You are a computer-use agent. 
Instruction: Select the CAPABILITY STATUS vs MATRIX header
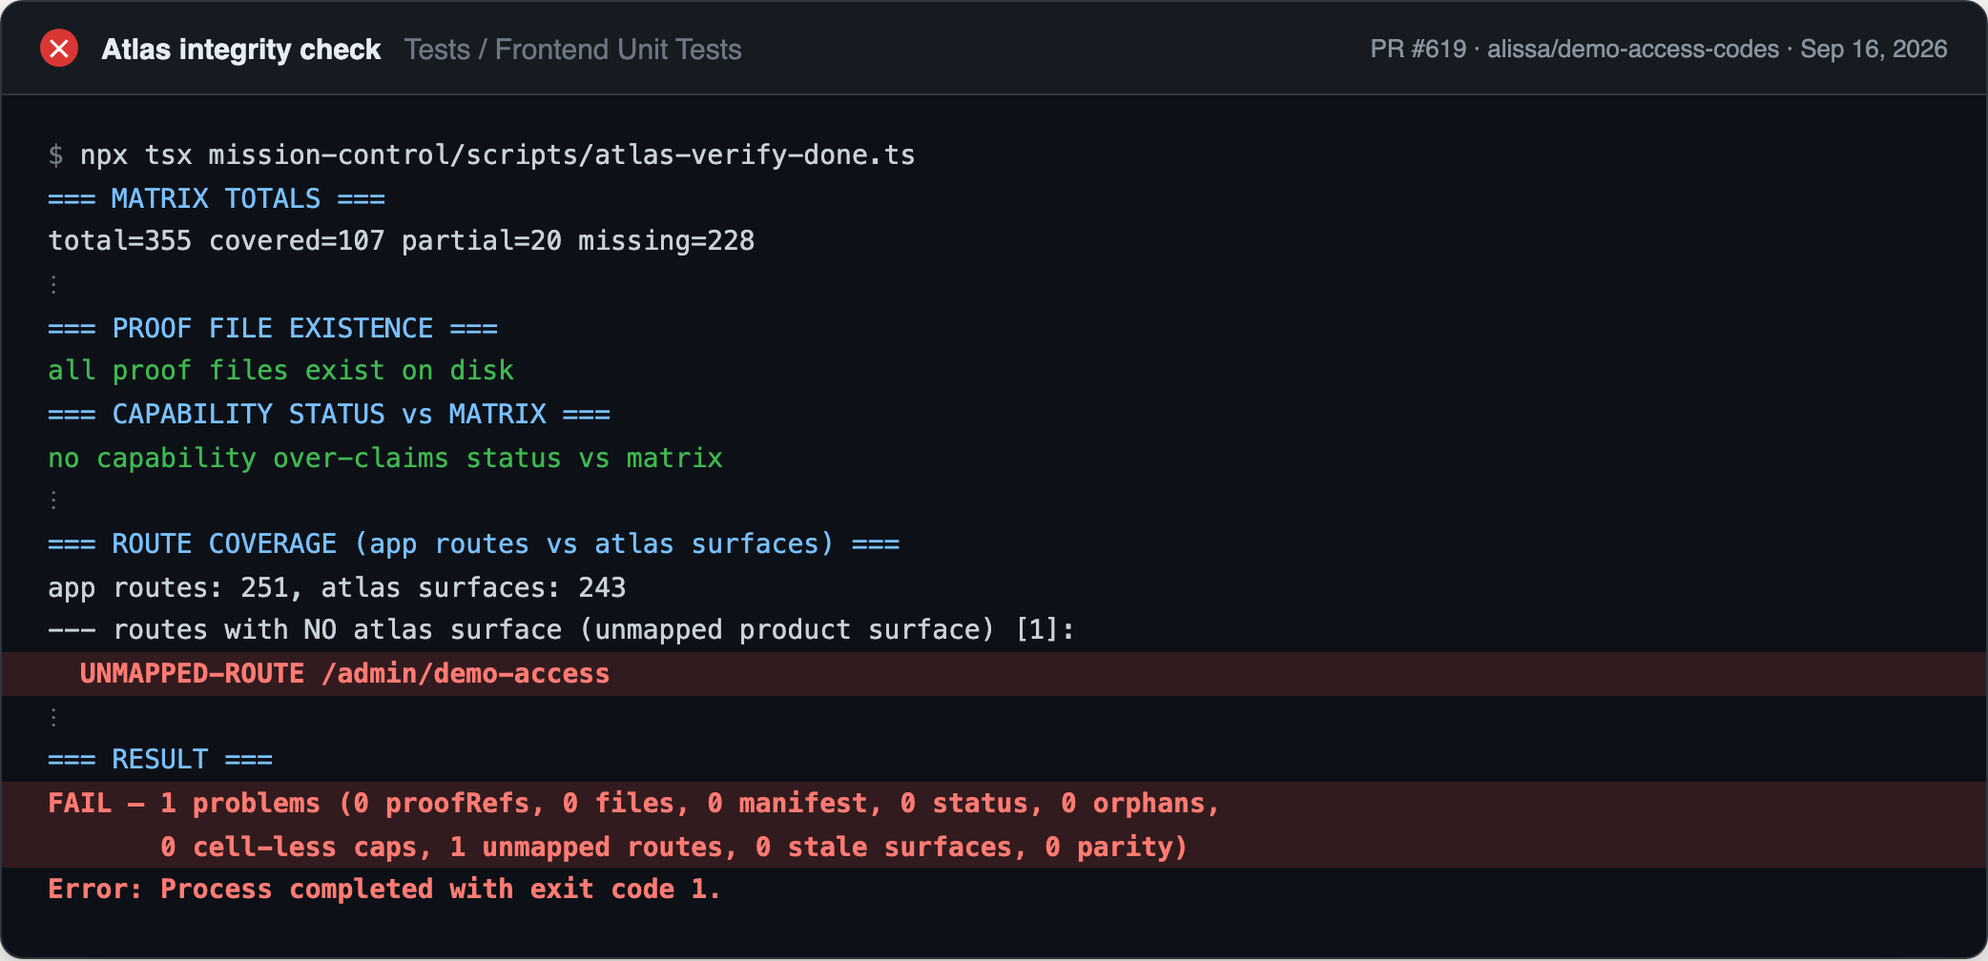[329, 414]
